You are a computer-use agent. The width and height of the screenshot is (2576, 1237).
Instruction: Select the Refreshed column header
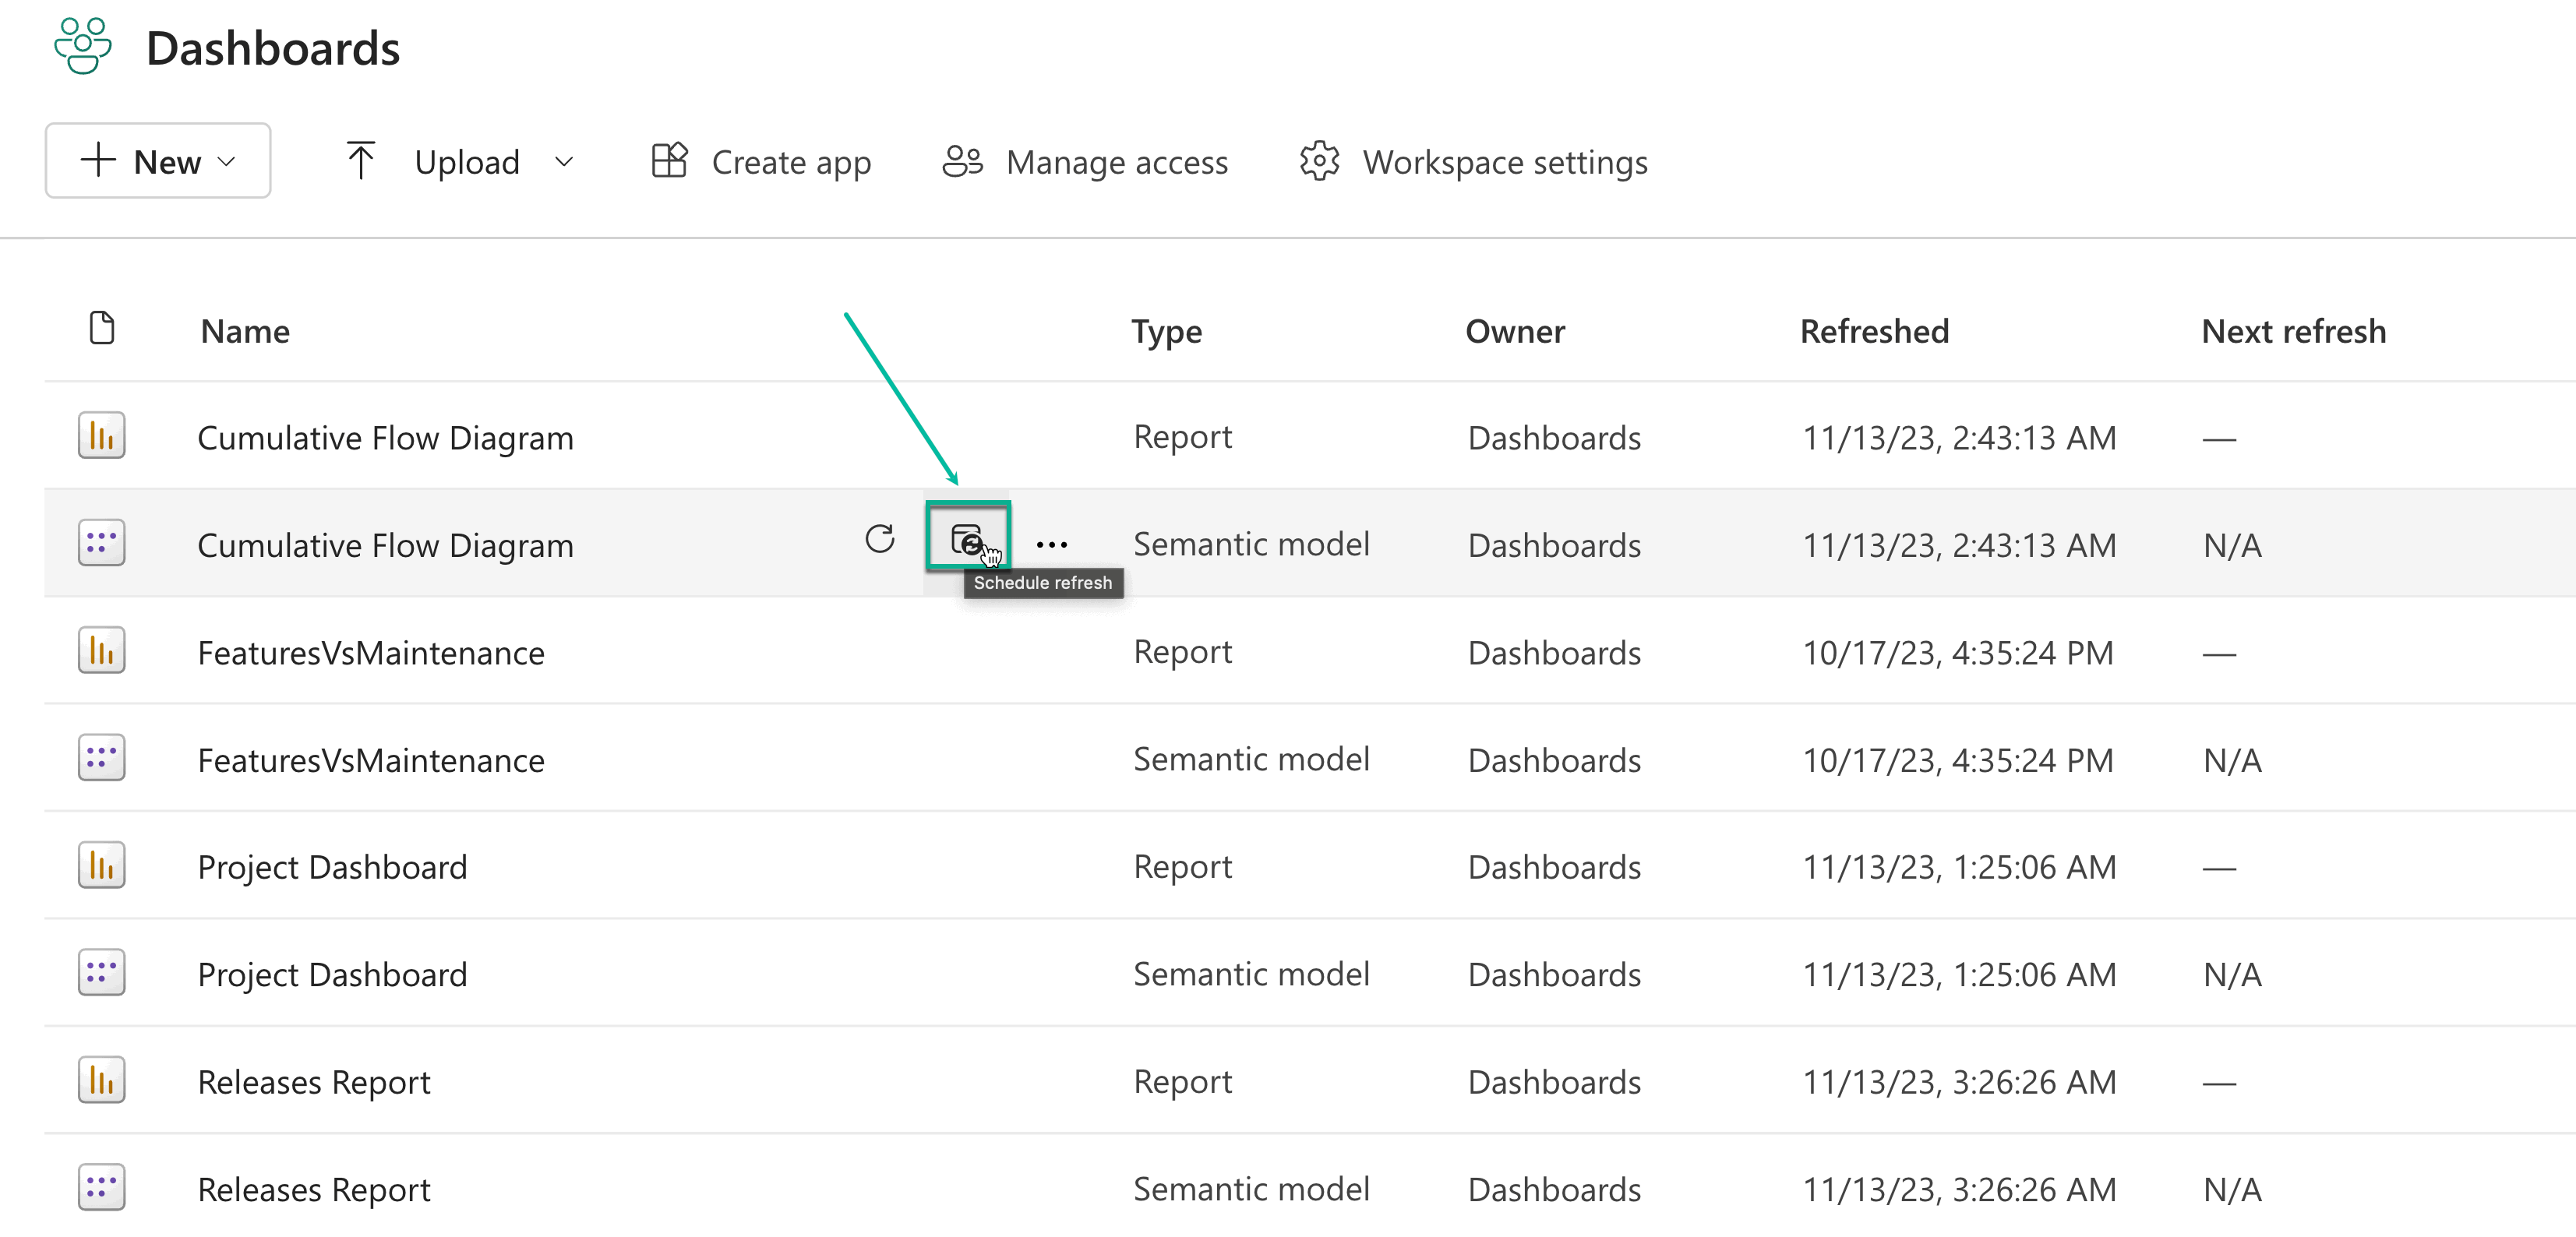click(x=1874, y=331)
